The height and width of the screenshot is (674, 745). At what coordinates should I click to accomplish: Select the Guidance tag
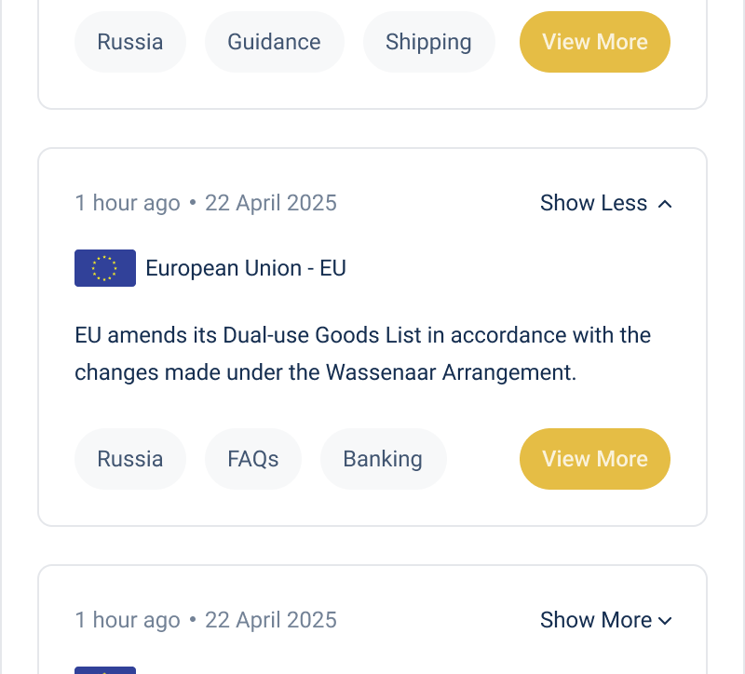tap(275, 42)
